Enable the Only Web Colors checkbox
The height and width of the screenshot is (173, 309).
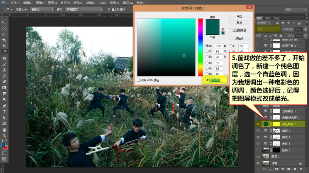coord(138,80)
